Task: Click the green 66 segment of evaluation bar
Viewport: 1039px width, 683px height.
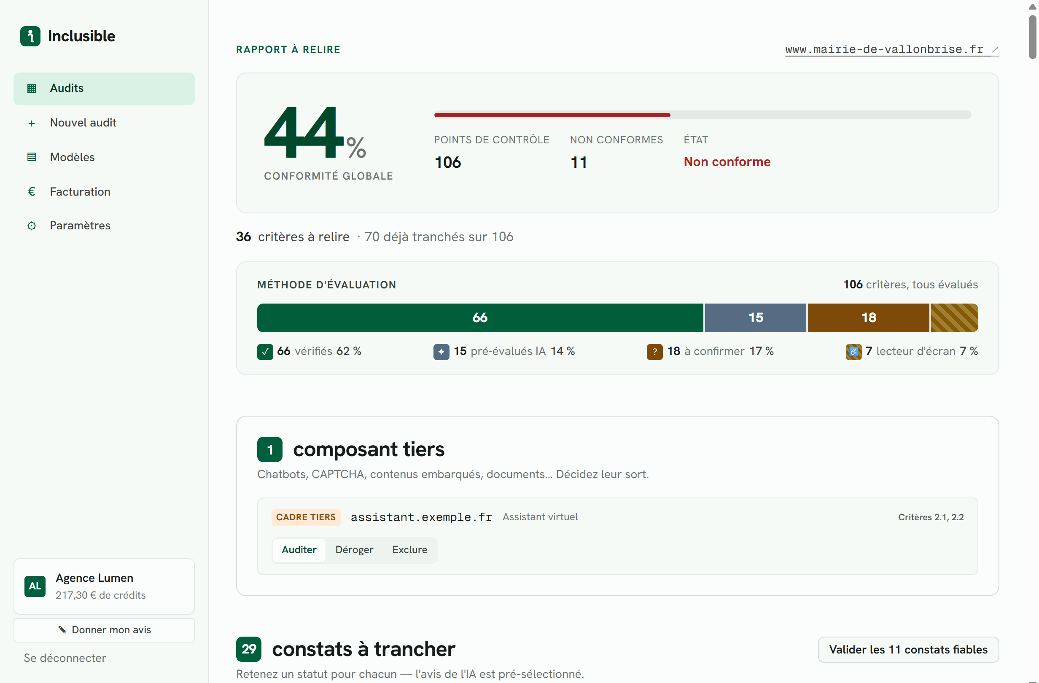Action: pyautogui.click(x=480, y=318)
